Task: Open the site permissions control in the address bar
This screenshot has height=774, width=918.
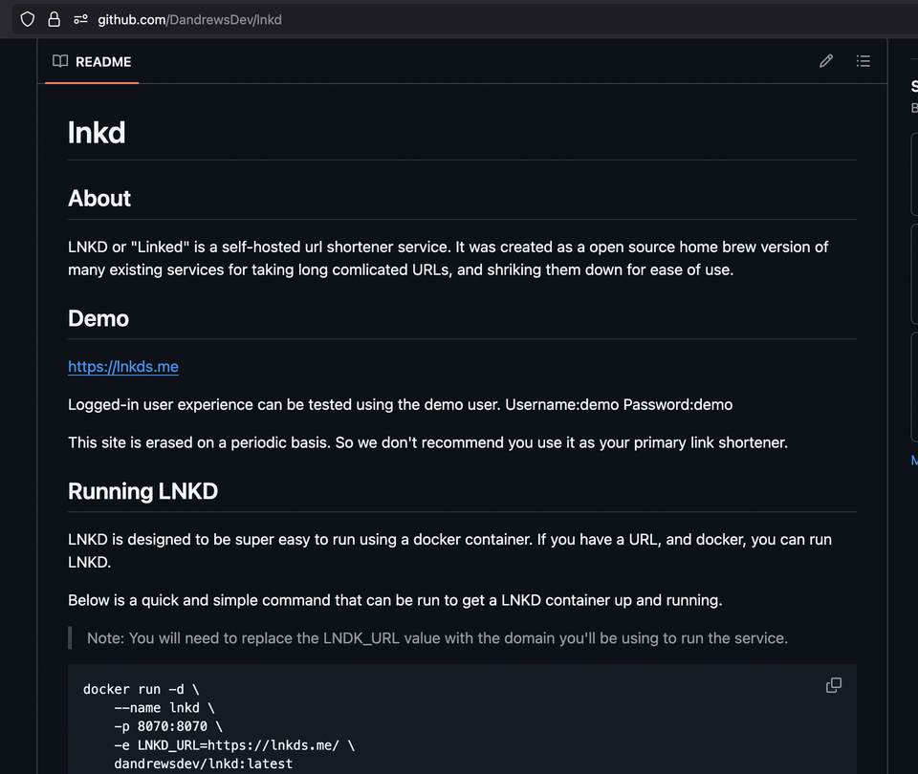Action: [79, 19]
